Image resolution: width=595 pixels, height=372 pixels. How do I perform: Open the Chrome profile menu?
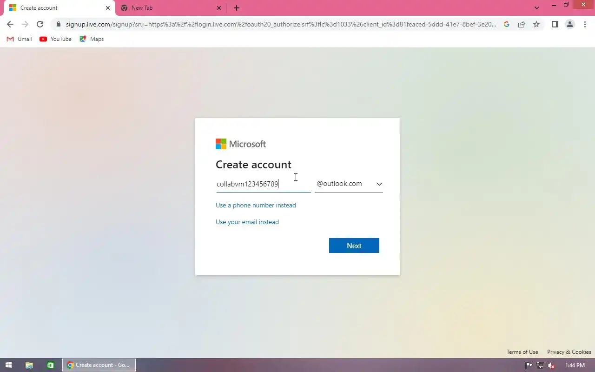click(x=569, y=24)
